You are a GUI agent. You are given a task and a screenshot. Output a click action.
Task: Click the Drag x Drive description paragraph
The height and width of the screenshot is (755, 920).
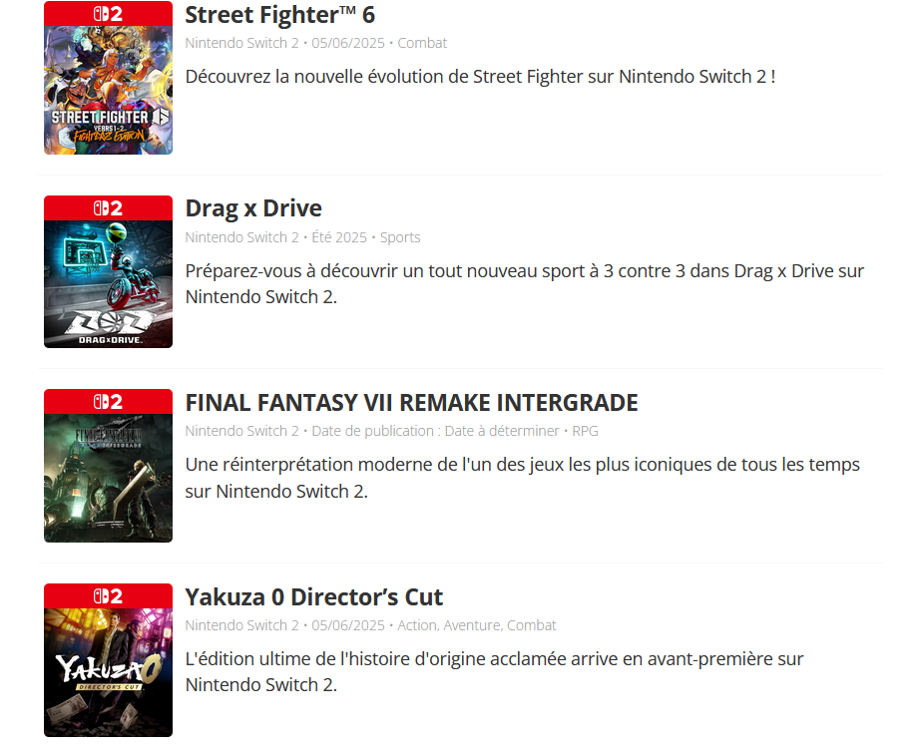click(525, 284)
